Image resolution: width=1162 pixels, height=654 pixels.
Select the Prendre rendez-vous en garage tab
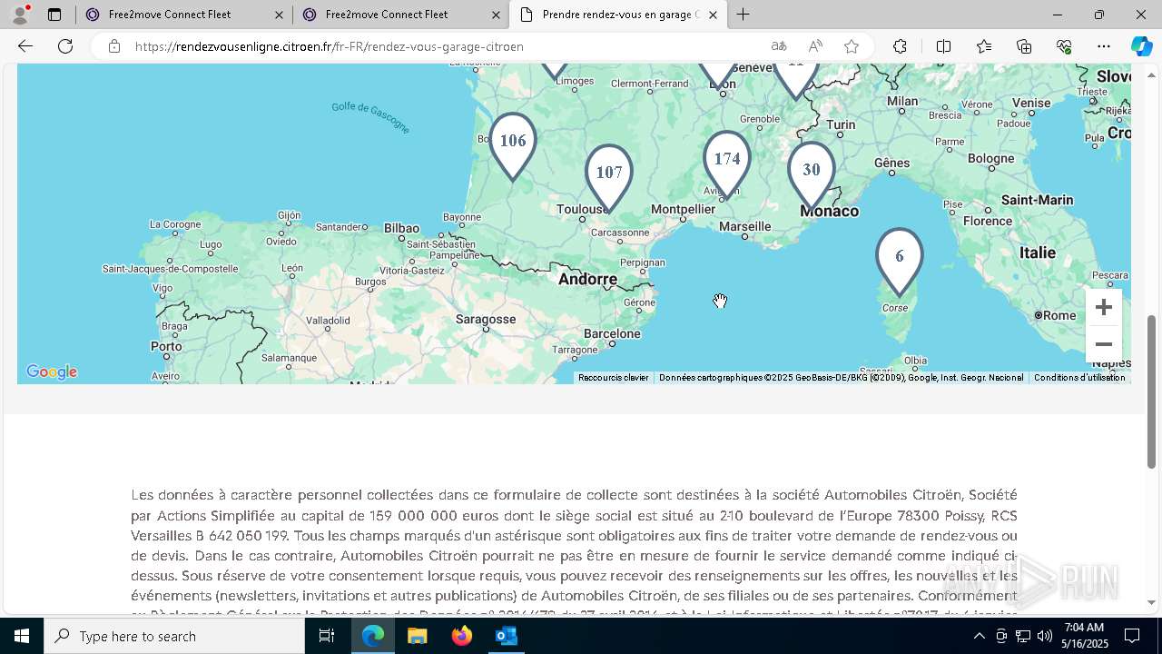[x=619, y=15]
